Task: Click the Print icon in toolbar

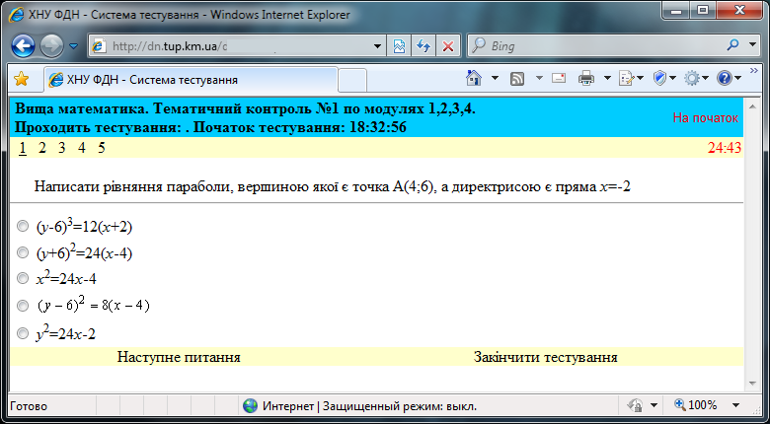Action: 585,79
